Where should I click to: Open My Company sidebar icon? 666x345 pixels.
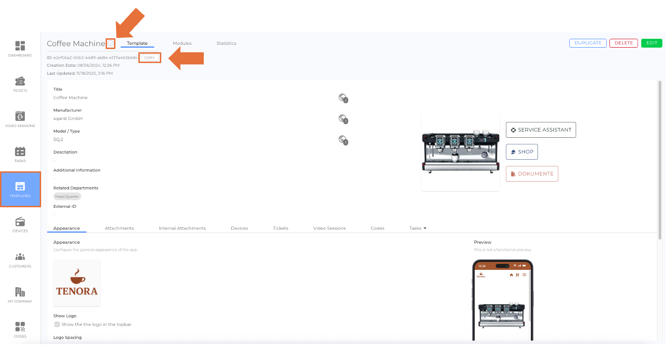[x=20, y=295]
